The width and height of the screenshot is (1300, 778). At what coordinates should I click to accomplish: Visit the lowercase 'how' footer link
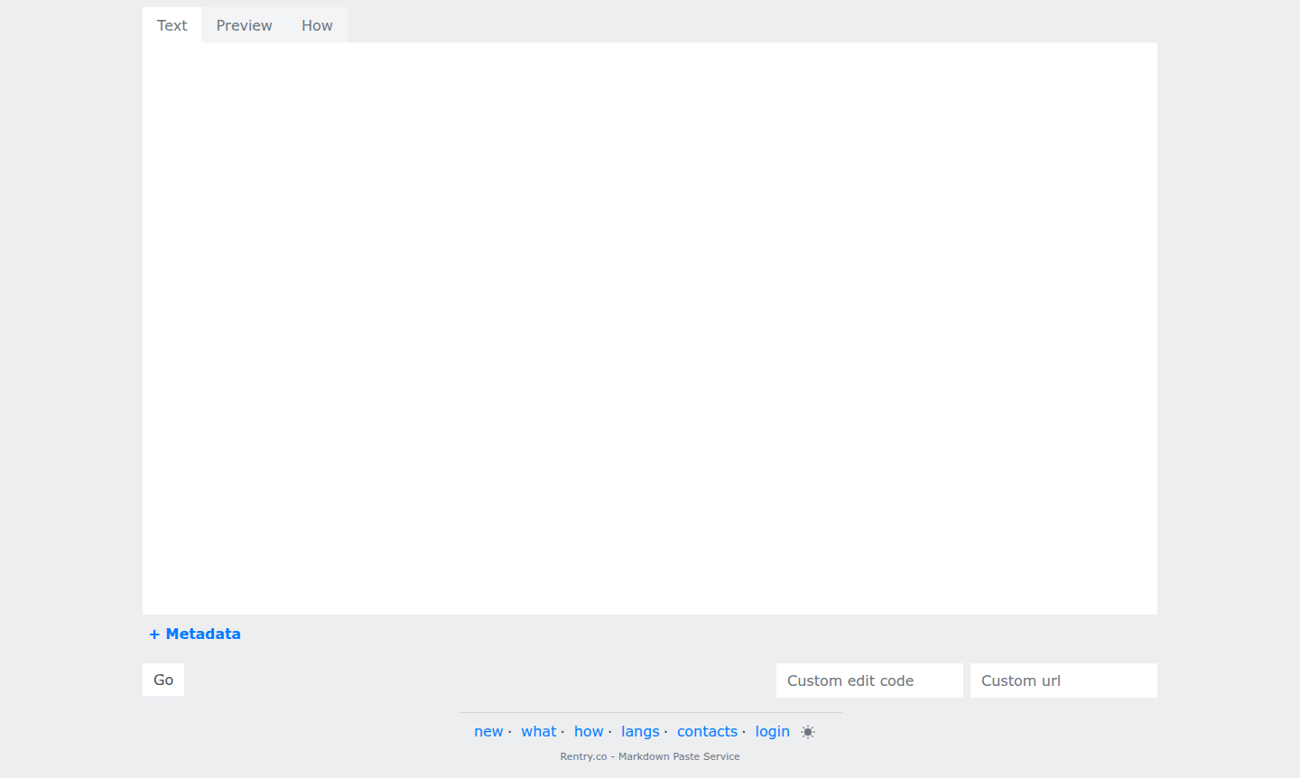(x=589, y=732)
